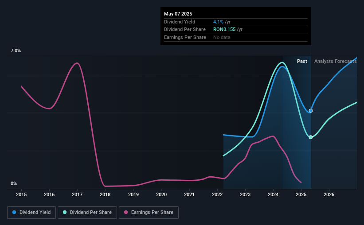Toggle the Dividend Per Share legend button
This screenshot has height=225, width=364.
(x=87, y=213)
